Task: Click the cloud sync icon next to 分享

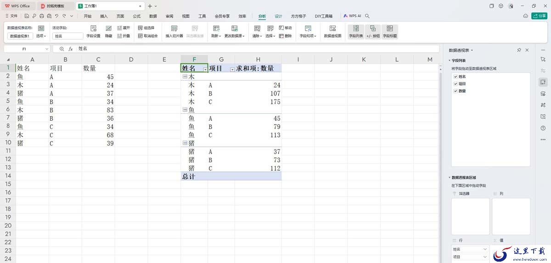Action: pos(526,16)
